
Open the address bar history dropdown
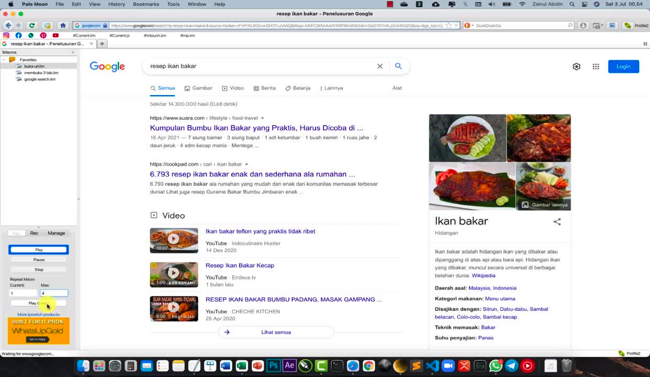(456, 25)
